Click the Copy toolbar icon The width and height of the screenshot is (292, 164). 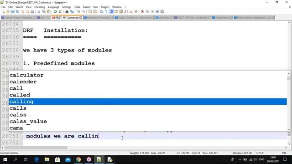(44, 11)
